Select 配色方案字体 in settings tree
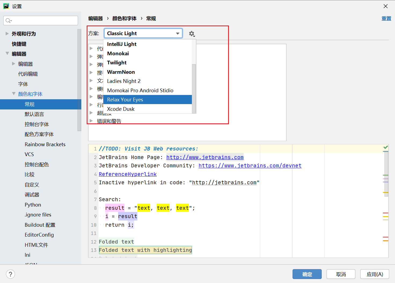Screen dimensions: 395x283 (x=39, y=134)
